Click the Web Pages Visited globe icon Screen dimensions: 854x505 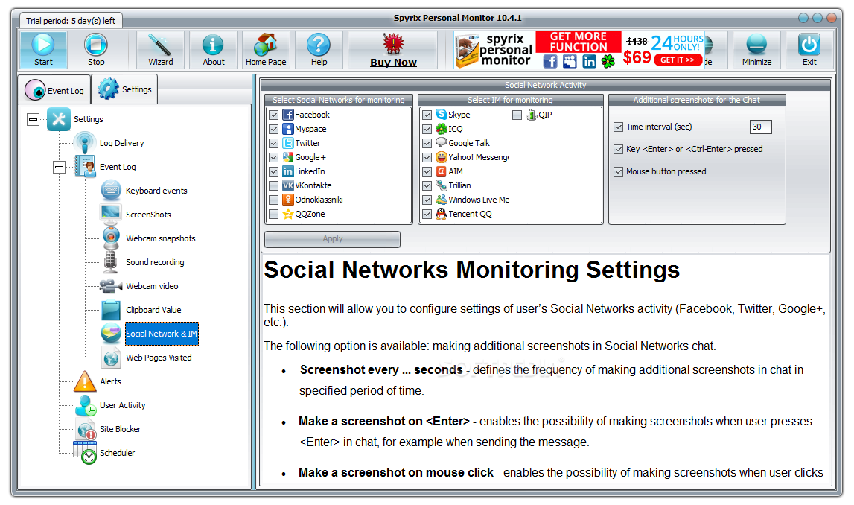pos(111,358)
